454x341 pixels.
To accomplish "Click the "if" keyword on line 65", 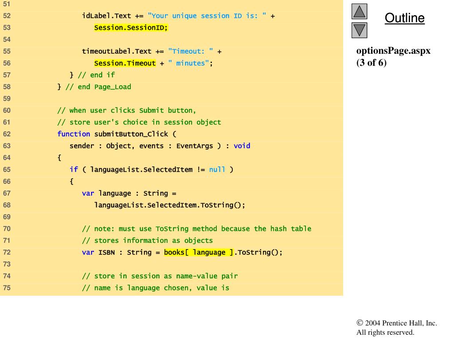I will click(x=74, y=169).
